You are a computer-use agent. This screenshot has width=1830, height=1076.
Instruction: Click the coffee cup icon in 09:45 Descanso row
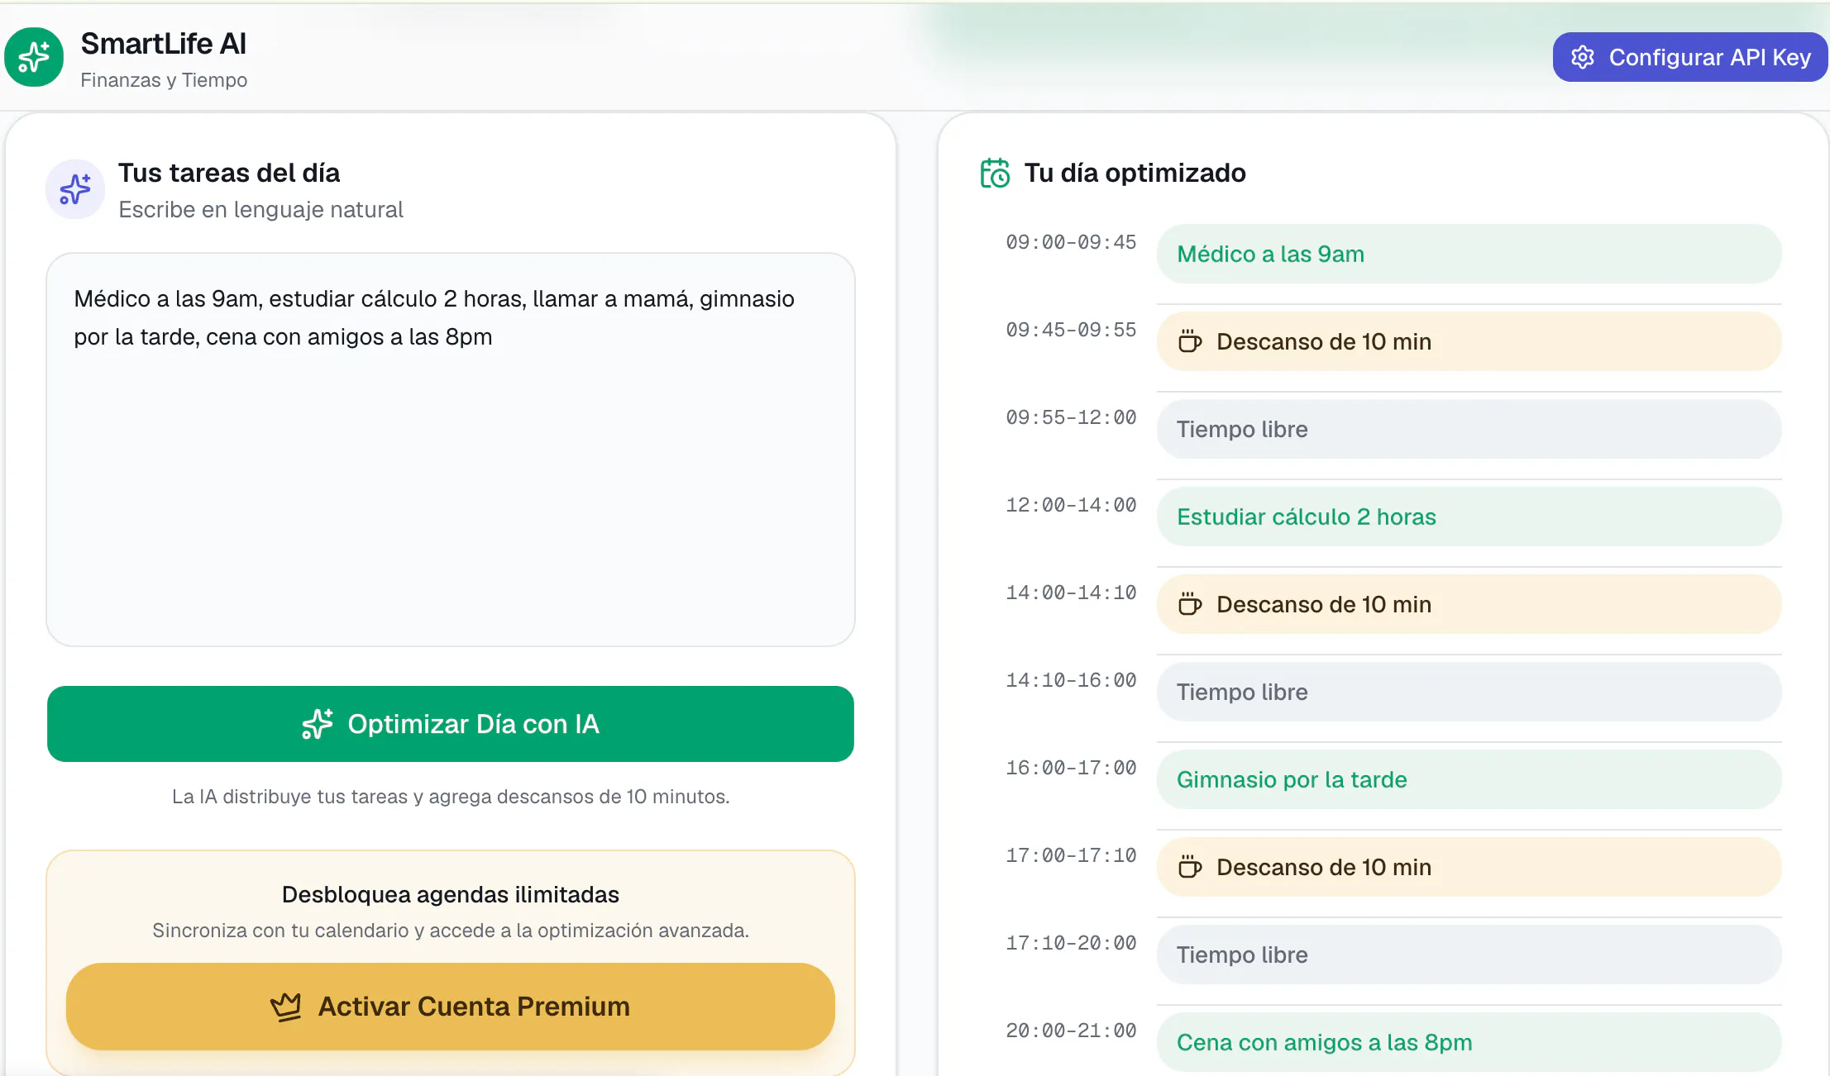point(1190,341)
